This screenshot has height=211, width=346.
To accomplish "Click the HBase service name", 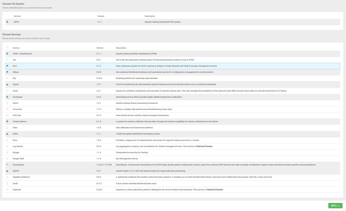I will (x=16, y=72).
